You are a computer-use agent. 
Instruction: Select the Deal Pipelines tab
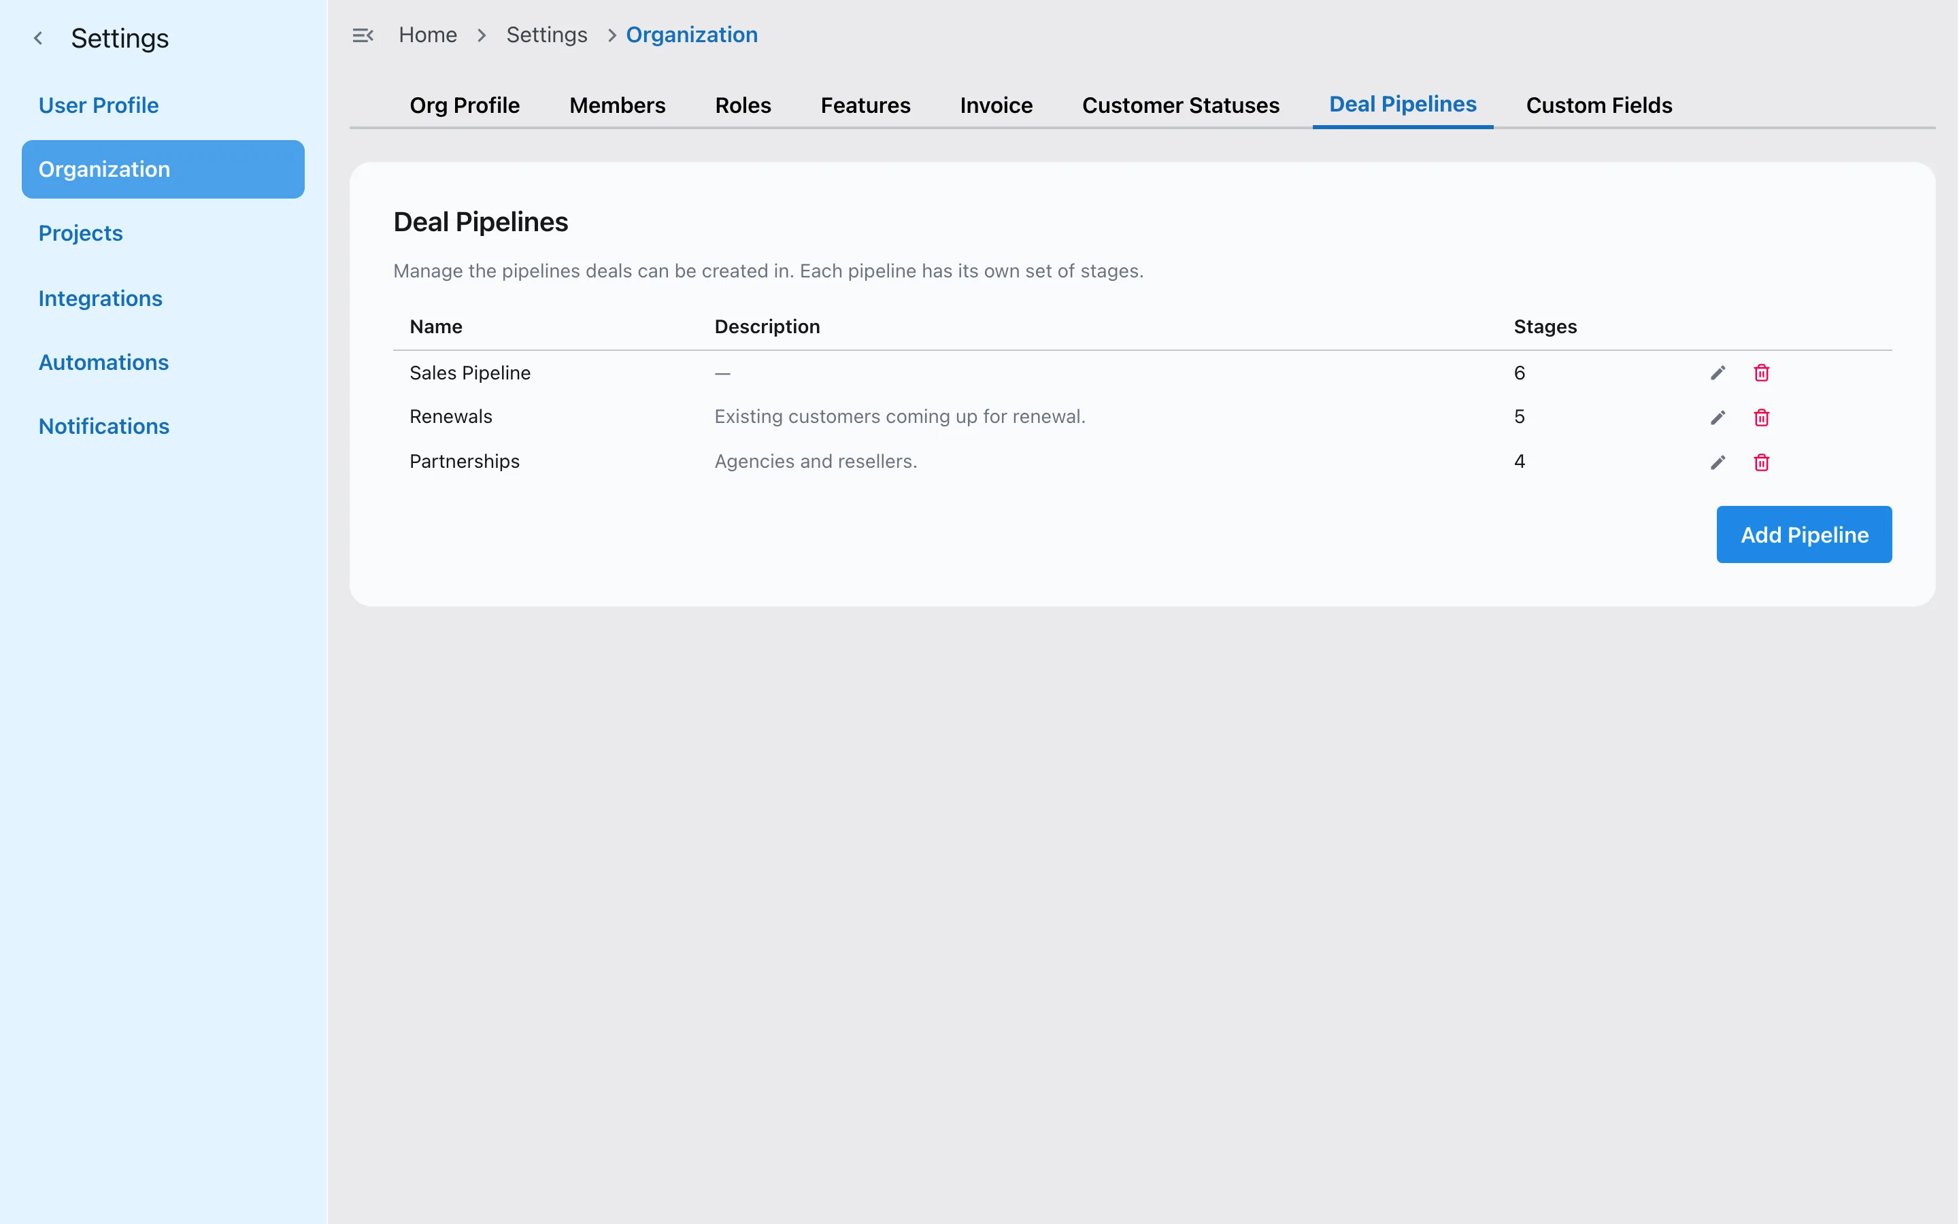point(1403,105)
